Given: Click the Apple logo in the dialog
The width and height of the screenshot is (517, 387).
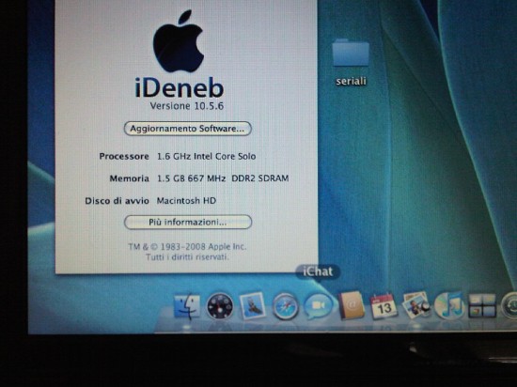Looking at the screenshot, I should coord(179,40).
